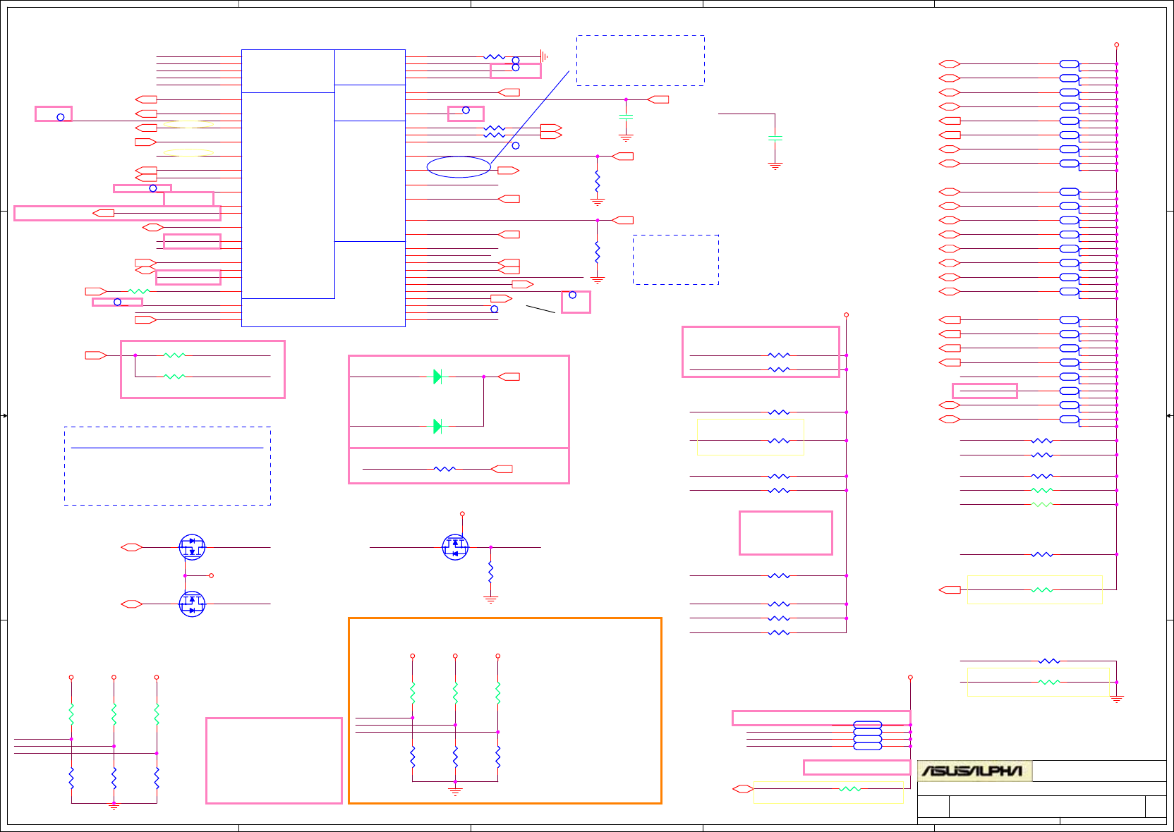1174x832 pixels.
Task: Click the top blue dashed note box
Action: pyautogui.click(x=641, y=61)
